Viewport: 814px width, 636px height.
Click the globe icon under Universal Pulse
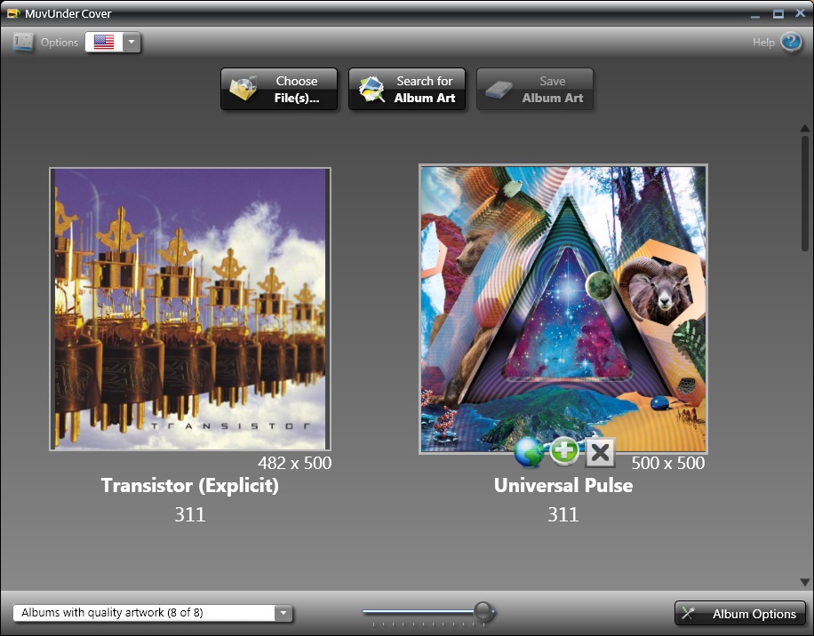tap(529, 452)
